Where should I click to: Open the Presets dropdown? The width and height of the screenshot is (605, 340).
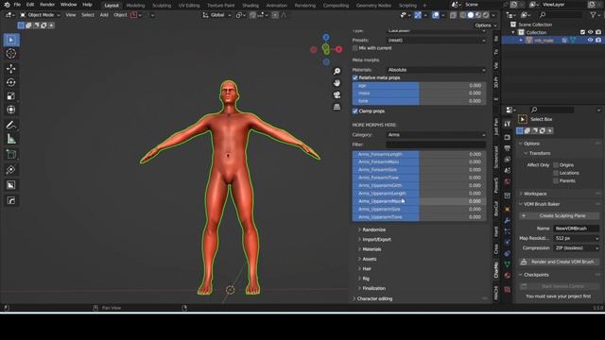pos(437,40)
